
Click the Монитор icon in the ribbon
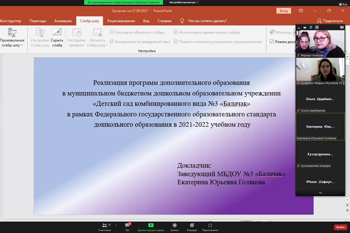[272, 32]
